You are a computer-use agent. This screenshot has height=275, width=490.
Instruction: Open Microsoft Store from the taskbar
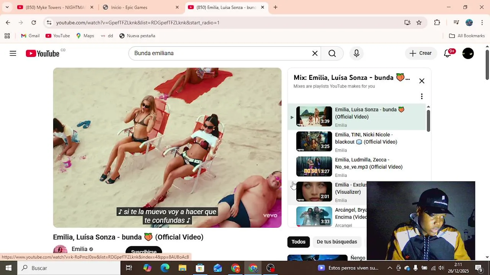tap(200, 268)
